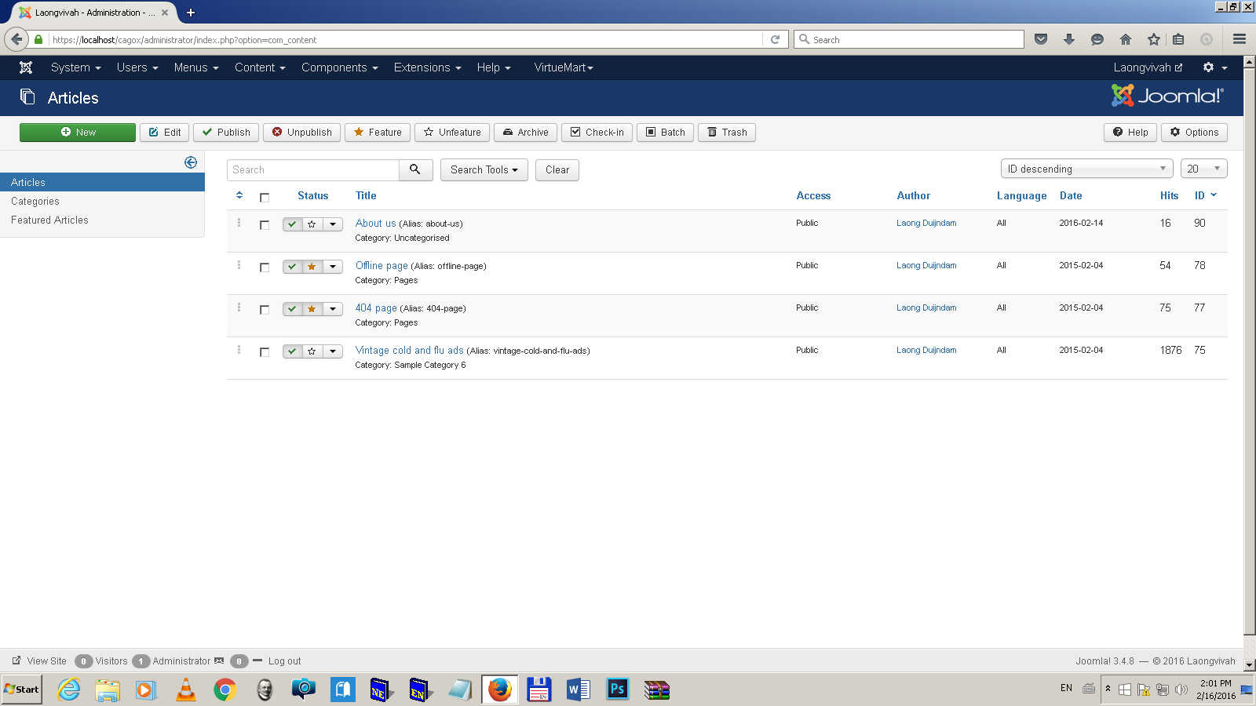Open the ID descending sort dropdown
This screenshot has width=1256, height=706.
1086,169
